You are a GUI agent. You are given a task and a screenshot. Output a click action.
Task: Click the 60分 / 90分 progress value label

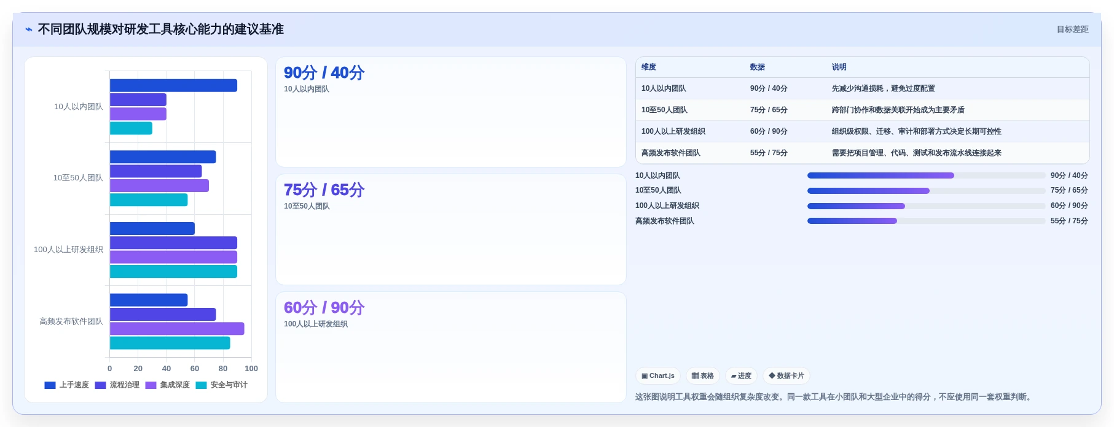[1069, 206]
